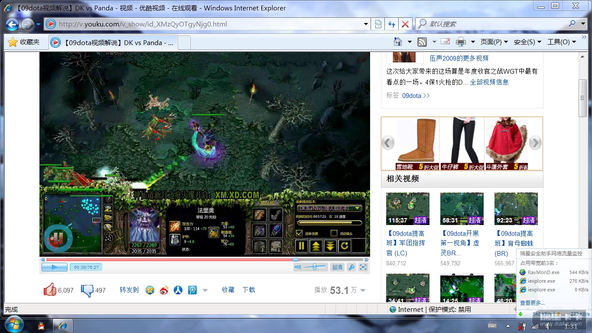Expand more share options arrow

tap(205, 291)
